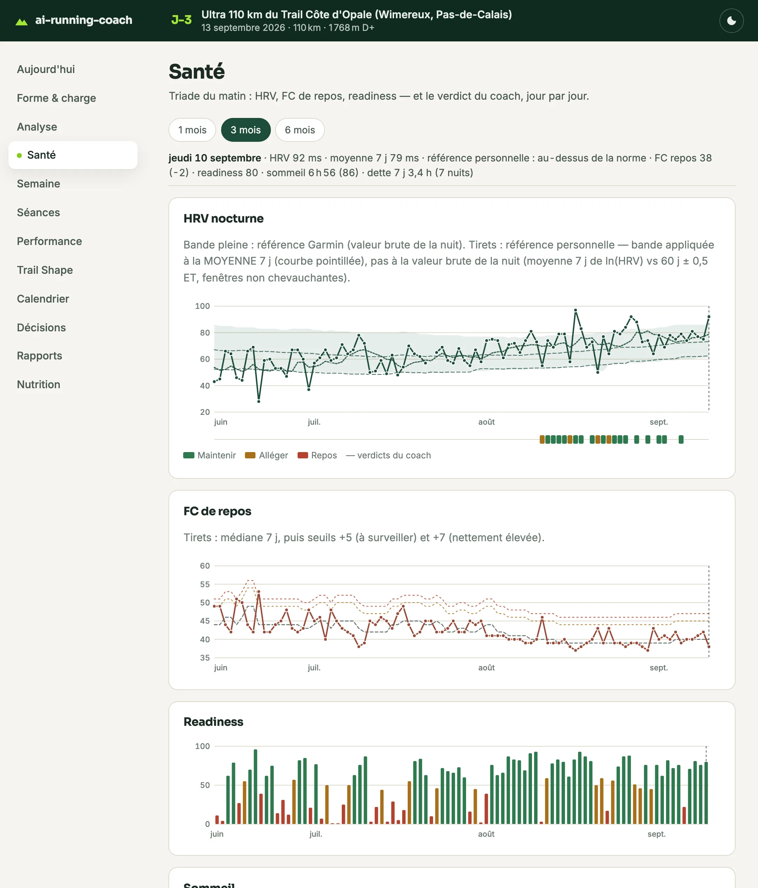Viewport: 758px width, 888px height.
Task: Click the HRV nocturne card title
Action: [223, 219]
